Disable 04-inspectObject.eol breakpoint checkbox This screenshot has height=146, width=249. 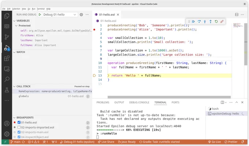pyautogui.click(x=19, y=137)
